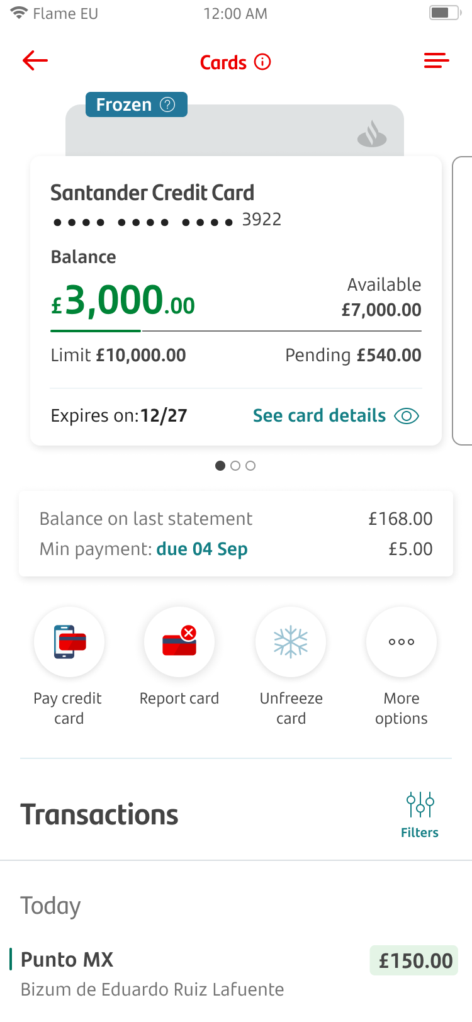This screenshot has height=1022, width=472.
Task: Tap the £150.00 amount badge
Action: (415, 961)
